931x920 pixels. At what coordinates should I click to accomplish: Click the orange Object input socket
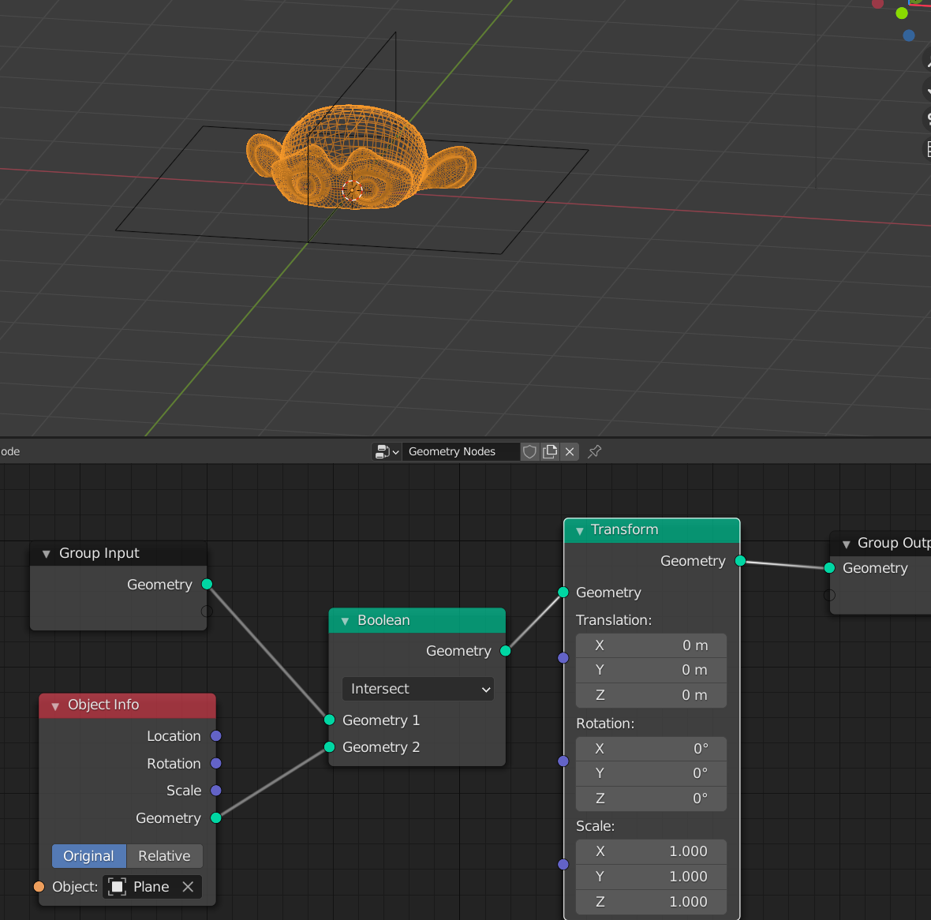(39, 887)
